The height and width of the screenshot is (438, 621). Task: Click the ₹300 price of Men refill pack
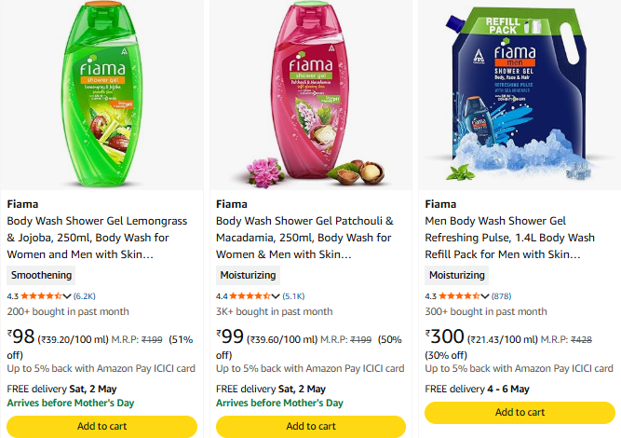point(444,336)
